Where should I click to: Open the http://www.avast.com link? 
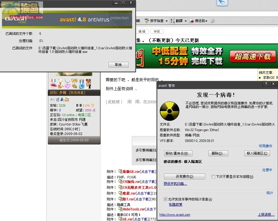[x=175, y=215]
